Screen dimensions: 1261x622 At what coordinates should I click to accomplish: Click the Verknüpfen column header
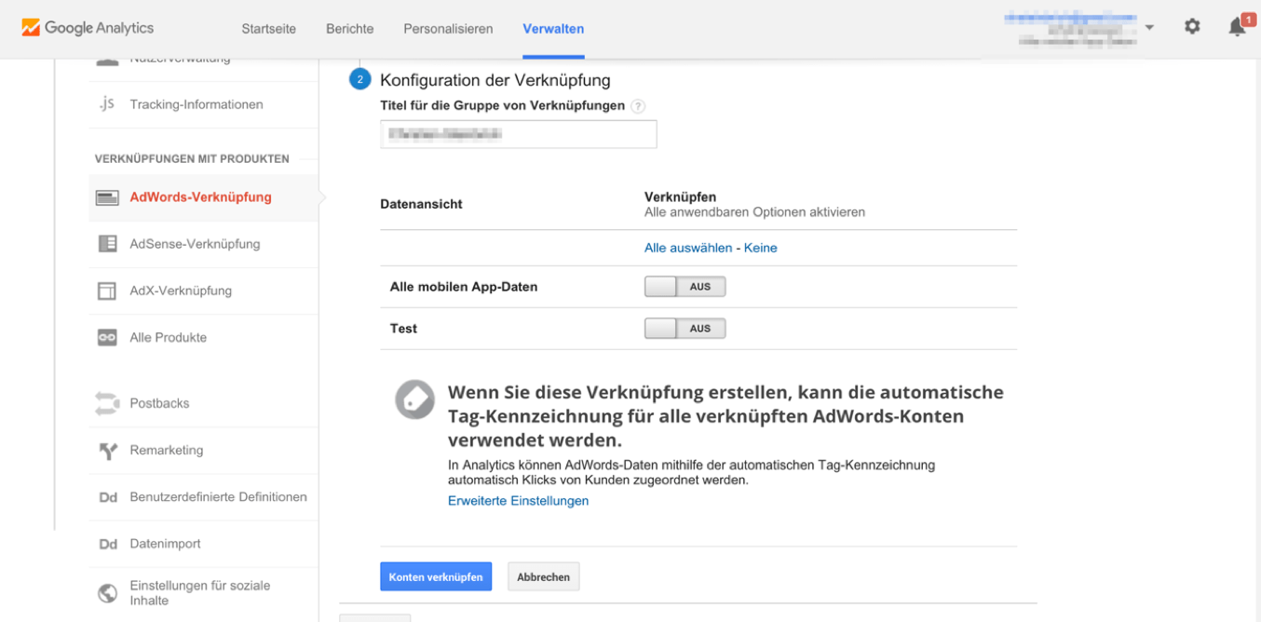point(680,197)
